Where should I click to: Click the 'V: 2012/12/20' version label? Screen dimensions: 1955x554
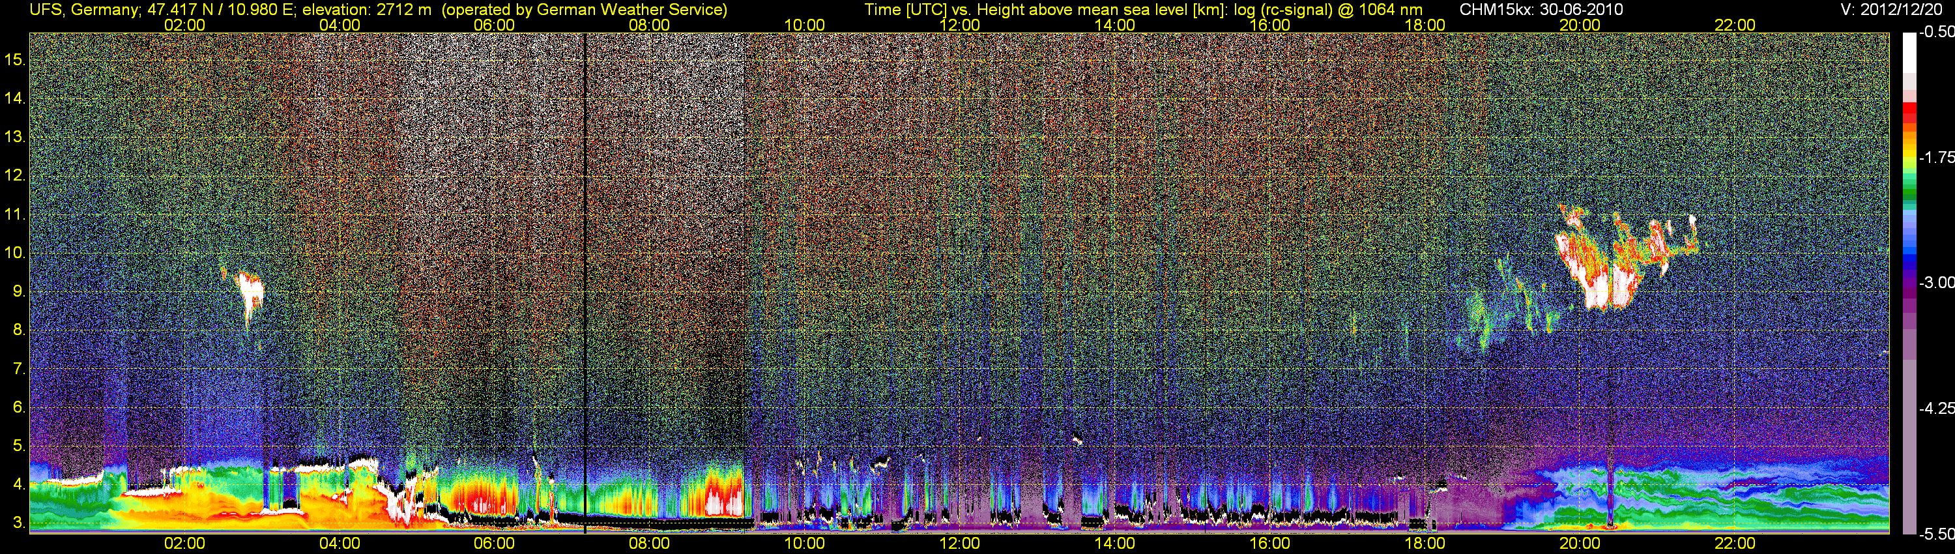point(1893,10)
